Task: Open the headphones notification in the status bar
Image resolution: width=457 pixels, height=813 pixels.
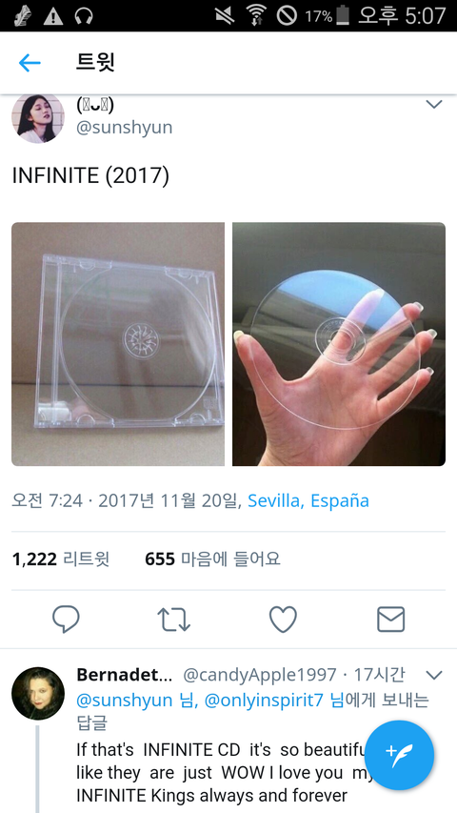Action: click(84, 16)
